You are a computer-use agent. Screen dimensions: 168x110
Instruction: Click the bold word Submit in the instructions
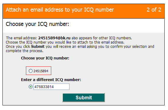[x=38, y=47]
